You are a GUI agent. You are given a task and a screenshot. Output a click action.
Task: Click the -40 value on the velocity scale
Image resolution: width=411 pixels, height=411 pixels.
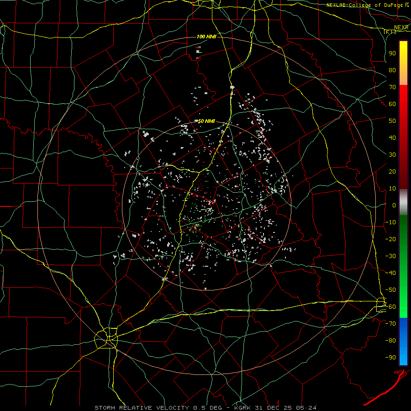coord(390,273)
